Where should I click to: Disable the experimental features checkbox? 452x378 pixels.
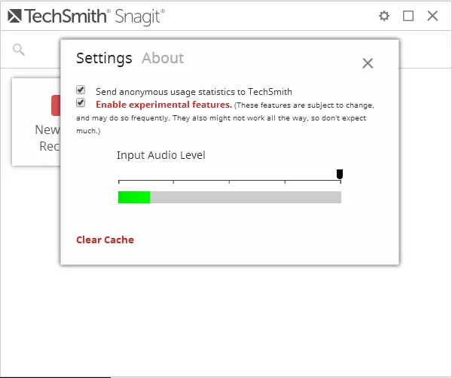point(81,102)
